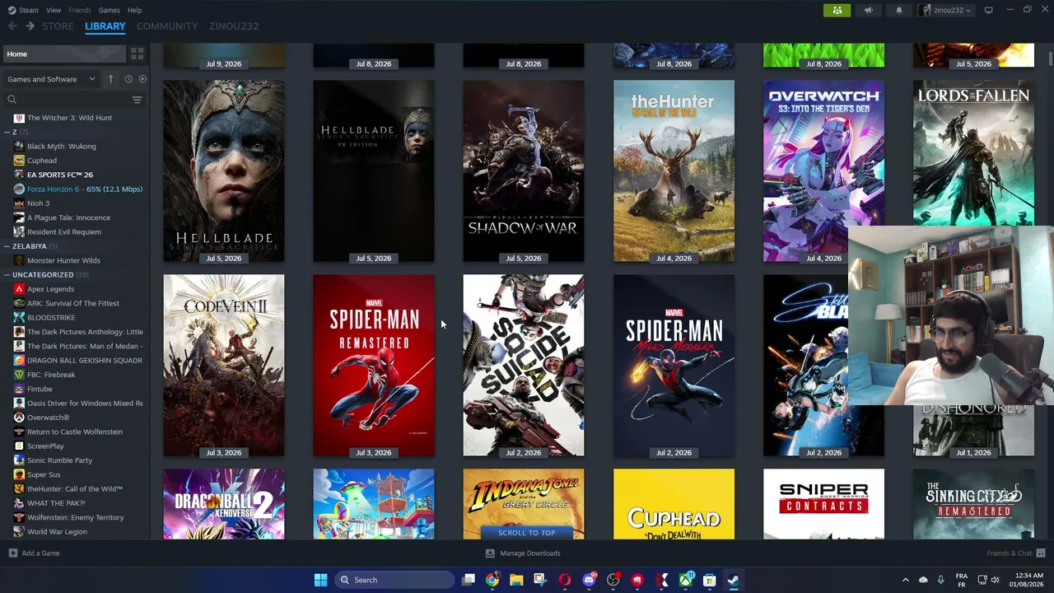Open the notifications bell
Image resolution: width=1054 pixels, height=593 pixels.
pyautogui.click(x=899, y=10)
